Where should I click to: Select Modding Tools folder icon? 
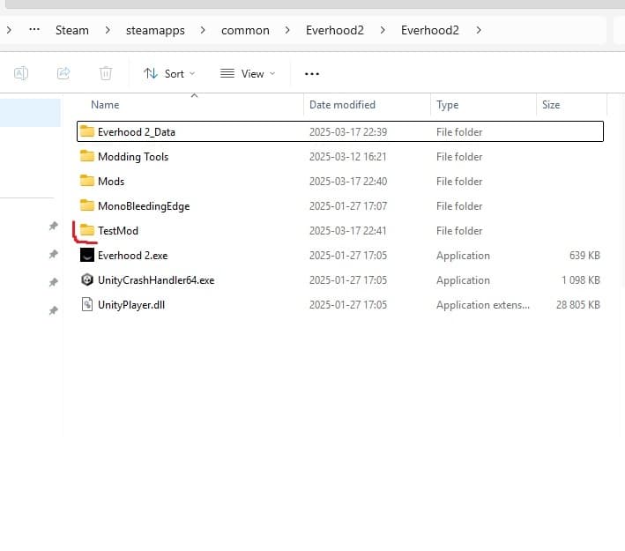click(87, 156)
